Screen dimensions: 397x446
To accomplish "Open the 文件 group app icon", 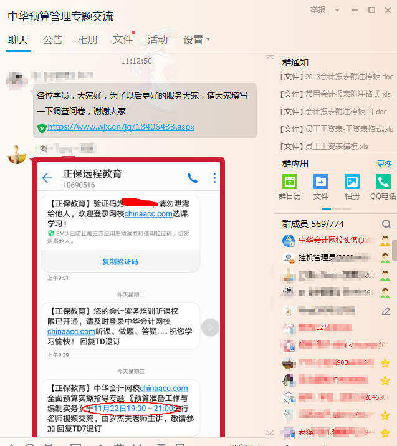I will [x=321, y=182].
